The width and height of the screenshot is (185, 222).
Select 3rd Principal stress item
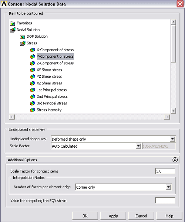click(x=52, y=103)
